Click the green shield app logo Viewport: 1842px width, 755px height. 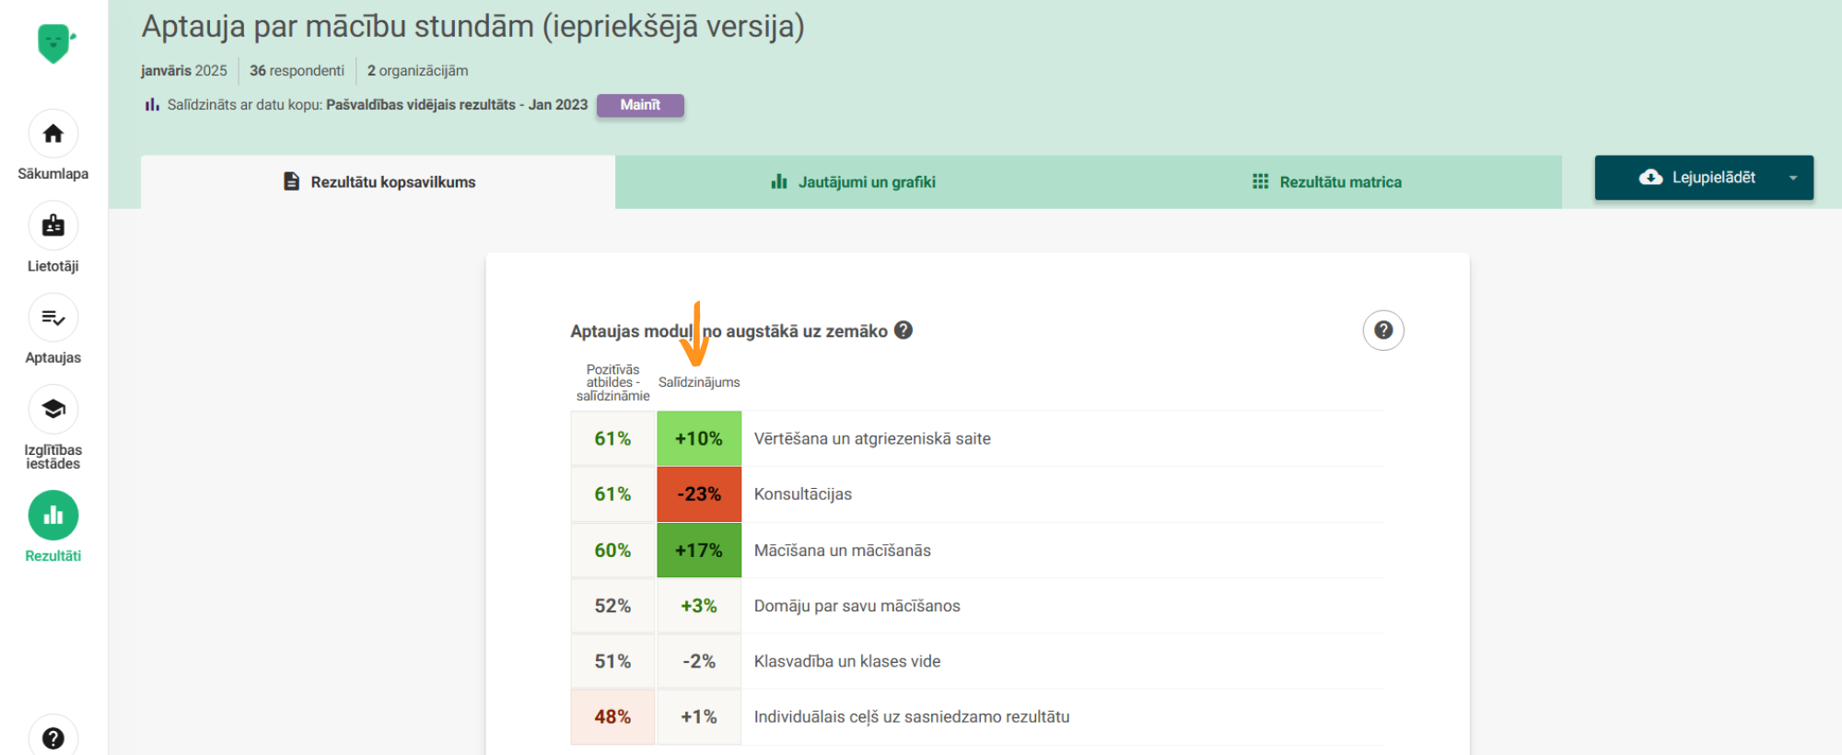[x=54, y=43]
